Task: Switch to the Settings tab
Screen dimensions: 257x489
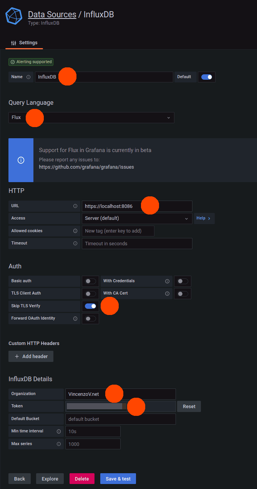Action: (24, 43)
